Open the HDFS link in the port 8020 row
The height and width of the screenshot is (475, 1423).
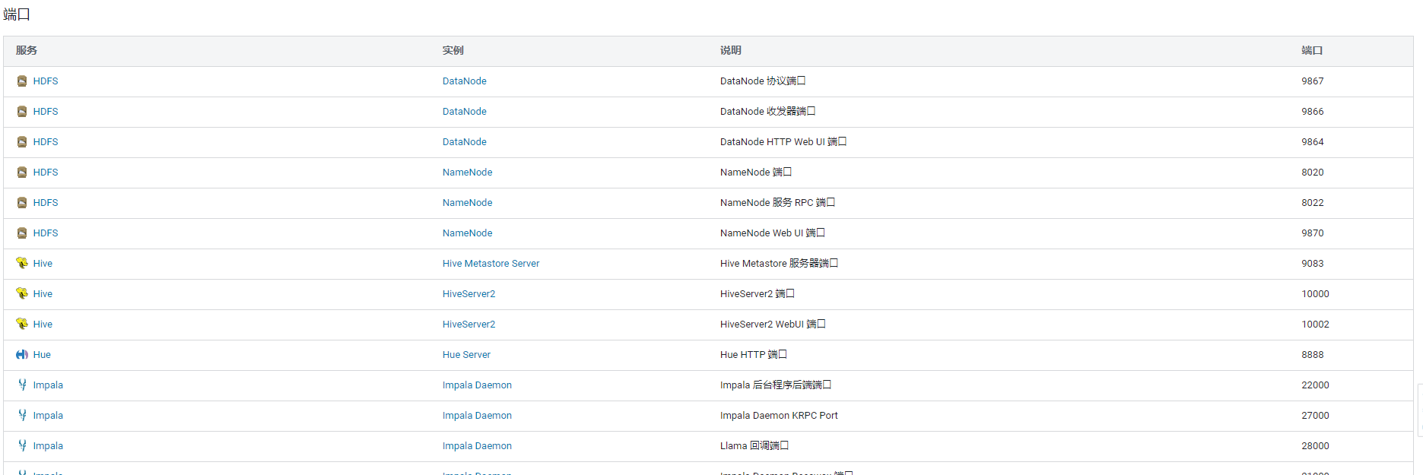pyautogui.click(x=46, y=173)
